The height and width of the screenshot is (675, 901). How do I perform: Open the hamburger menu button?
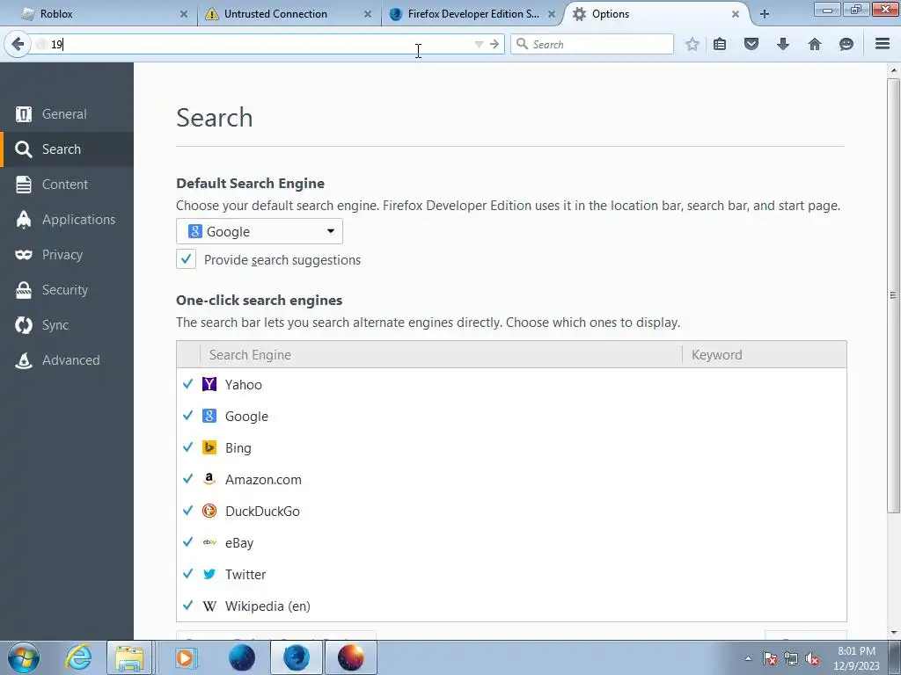pyautogui.click(x=882, y=44)
